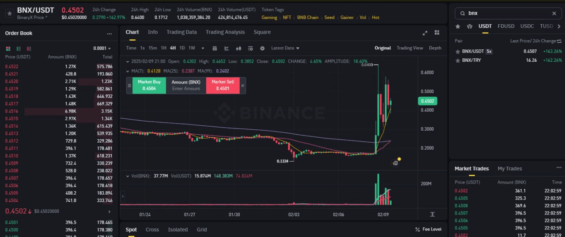Open the My Trades tab
565x237 pixels.
tap(510, 169)
